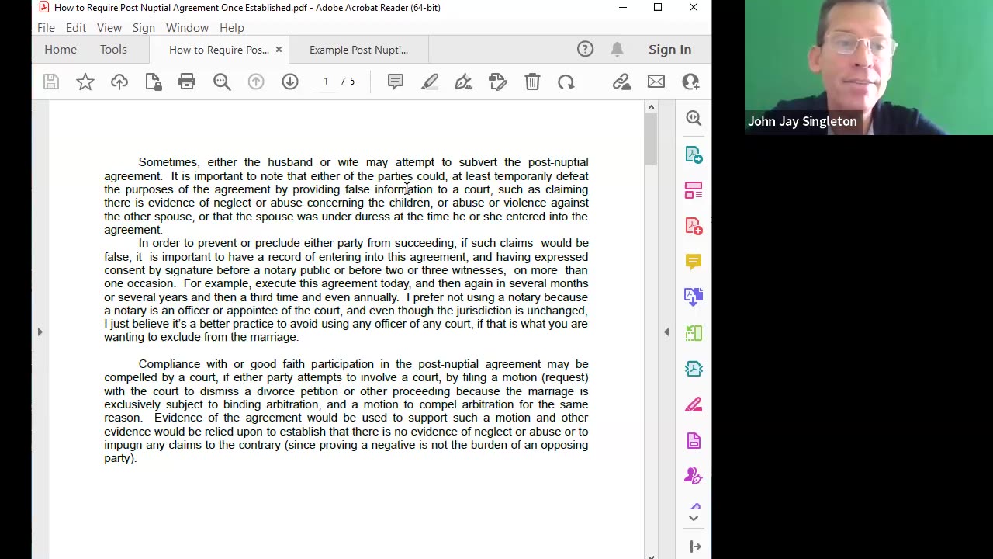This screenshot has height=559, width=993.
Task: Open the Export PDF tool in right pane
Action: click(694, 155)
